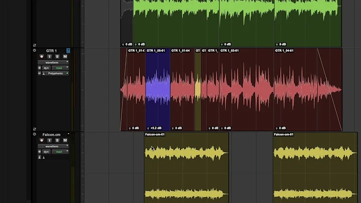Click fade-out on GTR 1_04-01 clip end
This screenshot has width=361, height=203.
tap(330, 89)
